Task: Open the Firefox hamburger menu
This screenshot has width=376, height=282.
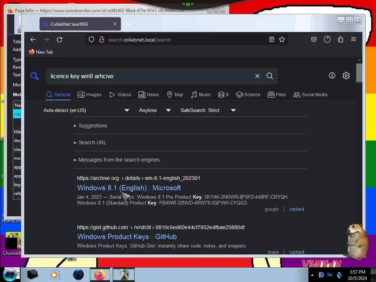Action: (354, 39)
